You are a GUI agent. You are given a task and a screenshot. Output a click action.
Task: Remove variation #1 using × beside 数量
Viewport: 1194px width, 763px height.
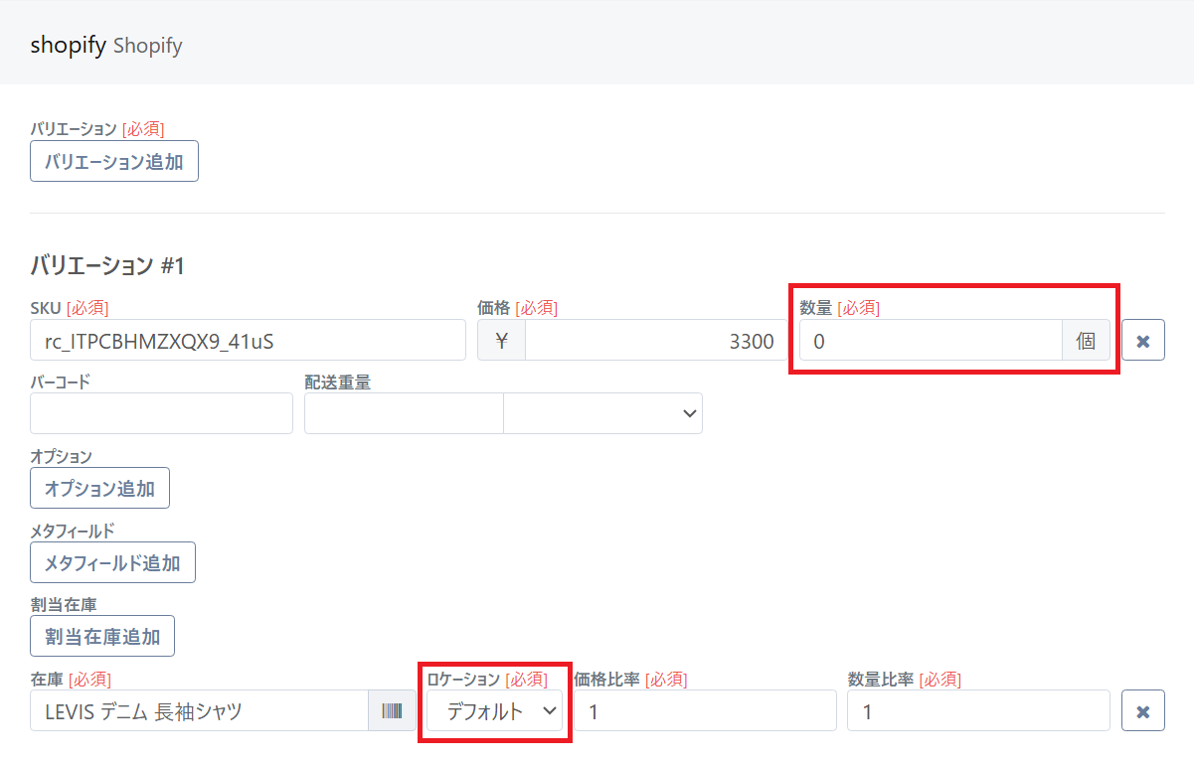point(1143,341)
